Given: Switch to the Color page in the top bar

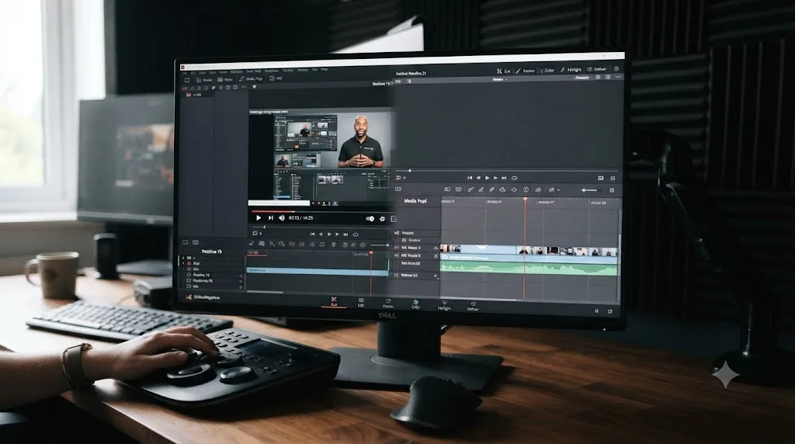Looking at the screenshot, I should click(x=547, y=70).
